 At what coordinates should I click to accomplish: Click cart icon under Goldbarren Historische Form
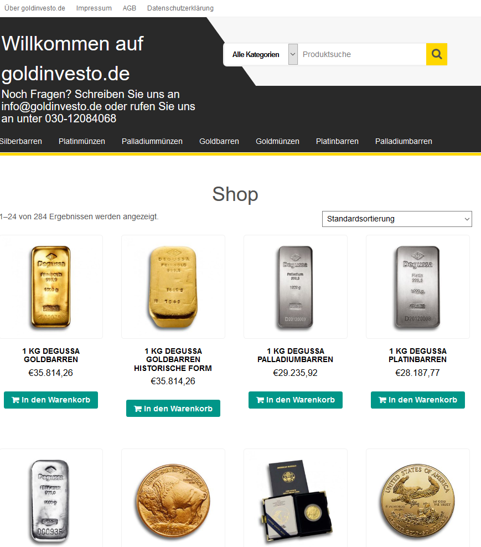click(138, 409)
